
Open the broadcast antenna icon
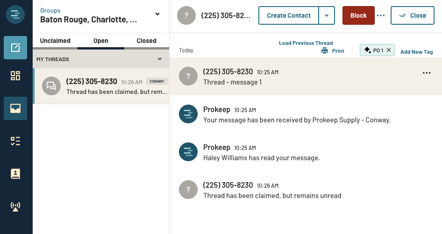pyautogui.click(x=15, y=206)
